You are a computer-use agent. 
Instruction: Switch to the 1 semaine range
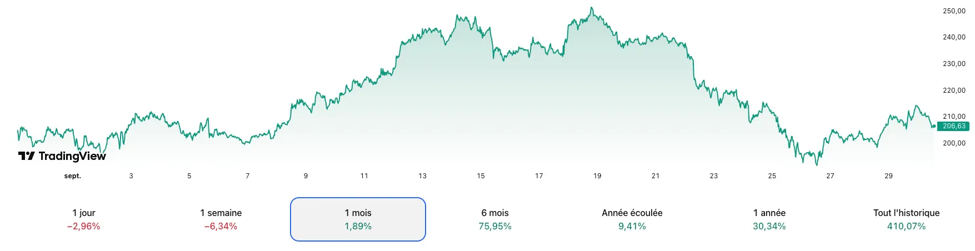pyautogui.click(x=221, y=219)
